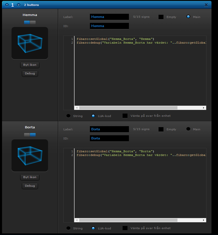Close the 2 buttons panel
The height and width of the screenshot is (235, 218).
click(x=206, y=5)
